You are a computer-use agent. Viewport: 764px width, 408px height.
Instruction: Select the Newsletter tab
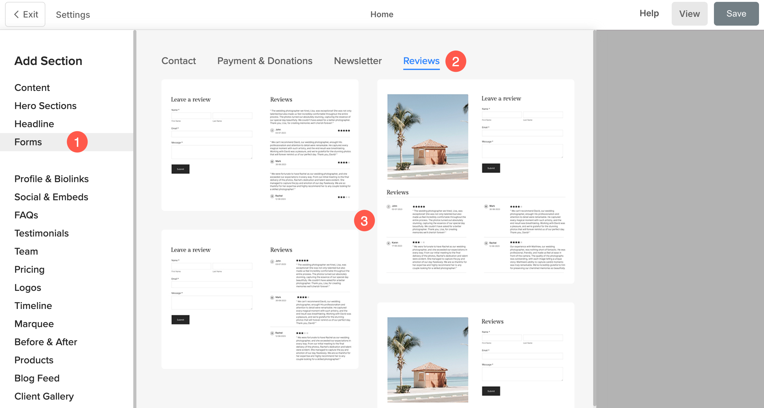(358, 61)
